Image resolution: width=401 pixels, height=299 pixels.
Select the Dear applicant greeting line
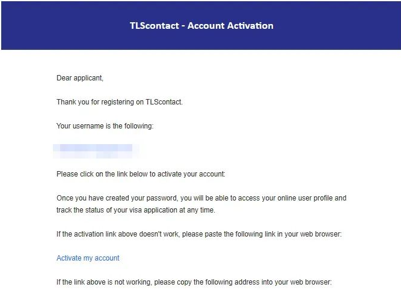pos(80,78)
